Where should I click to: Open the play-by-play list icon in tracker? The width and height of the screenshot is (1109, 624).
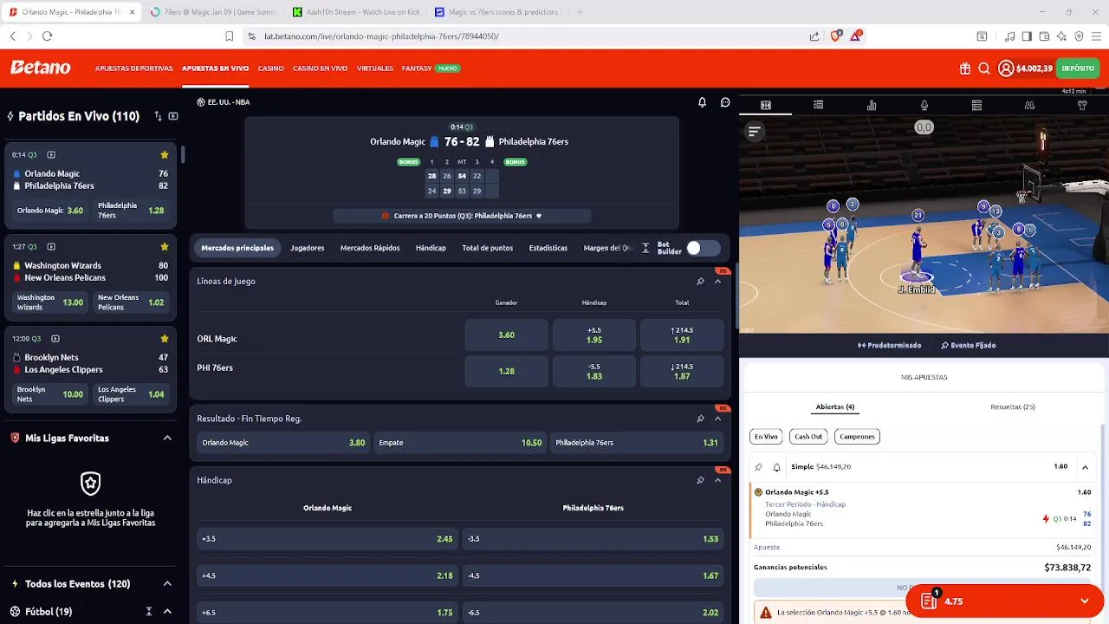coord(819,105)
